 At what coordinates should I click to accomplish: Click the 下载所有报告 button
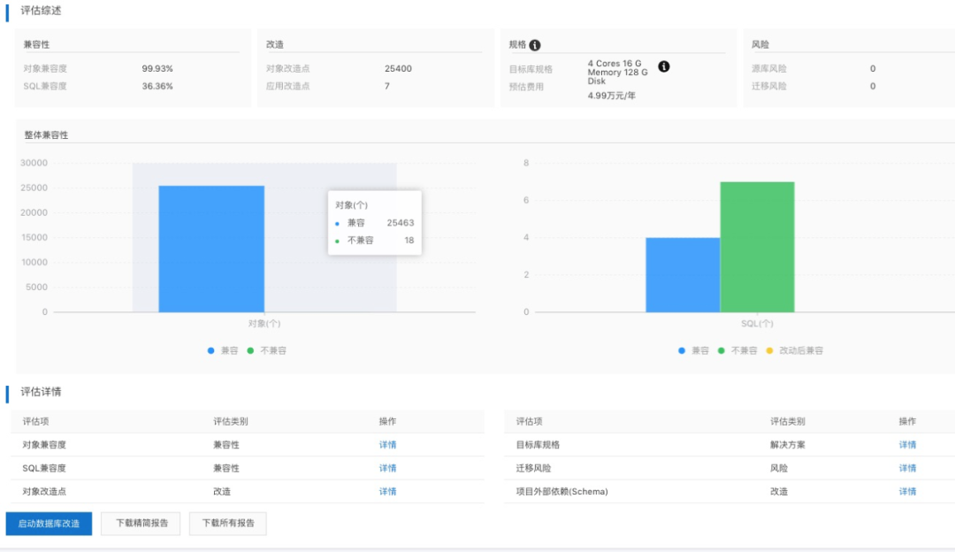pyautogui.click(x=228, y=524)
